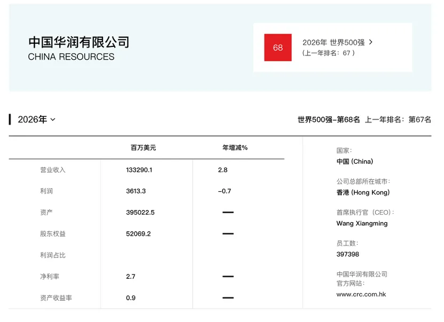
Task: Click the 年增减% column header
Action: [x=235, y=148]
